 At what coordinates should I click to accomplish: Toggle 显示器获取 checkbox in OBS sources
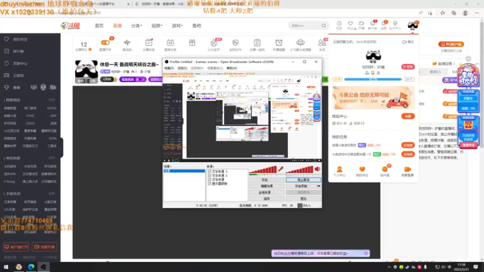(x=209, y=184)
